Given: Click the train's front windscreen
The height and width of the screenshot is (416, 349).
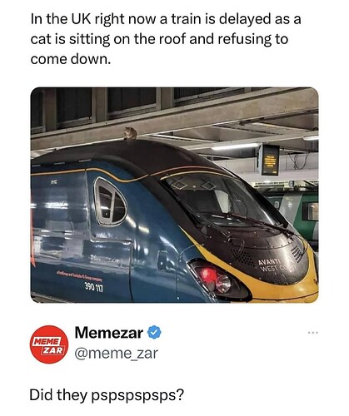Looking at the screenshot, I should (x=222, y=200).
